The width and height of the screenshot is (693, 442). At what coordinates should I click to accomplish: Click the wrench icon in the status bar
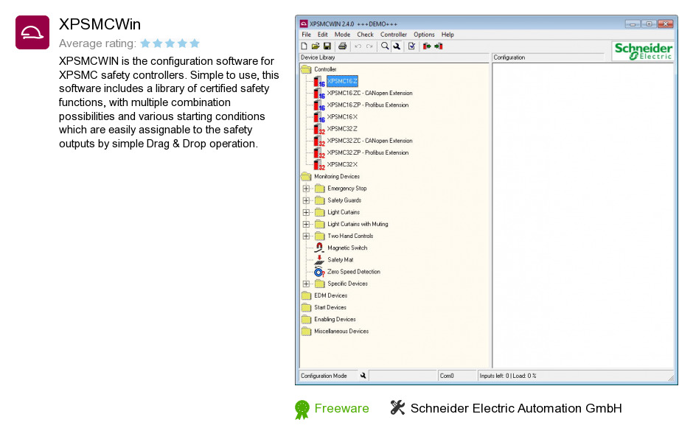click(x=363, y=376)
